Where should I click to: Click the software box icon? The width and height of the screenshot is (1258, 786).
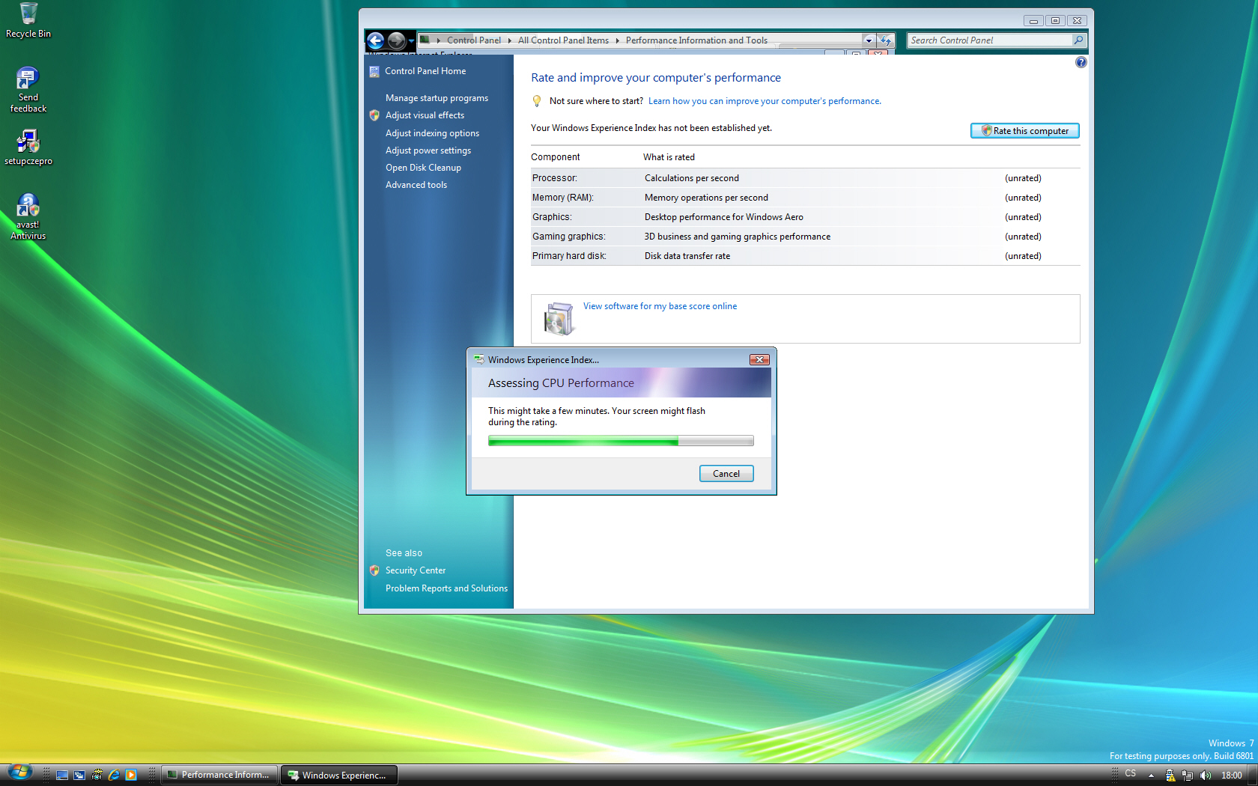[559, 319]
